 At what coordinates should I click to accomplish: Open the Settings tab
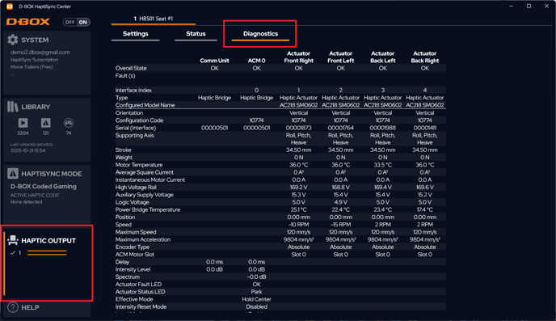tap(136, 34)
